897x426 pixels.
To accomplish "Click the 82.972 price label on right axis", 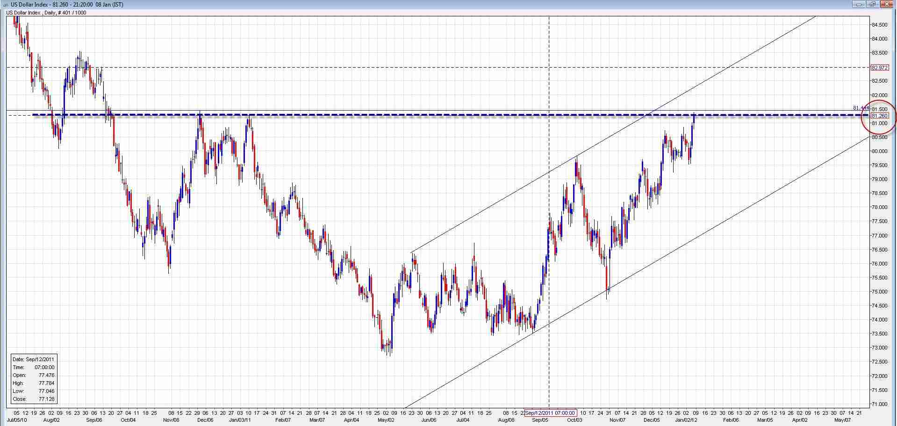I will (x=879, y=68).
